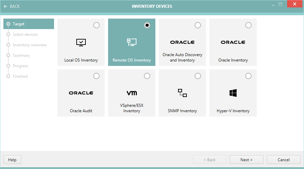Click Oracle logo on Oracle Inventory tile
The width and height of the screenshot is (304, 169).
click(x=233, y=42)
